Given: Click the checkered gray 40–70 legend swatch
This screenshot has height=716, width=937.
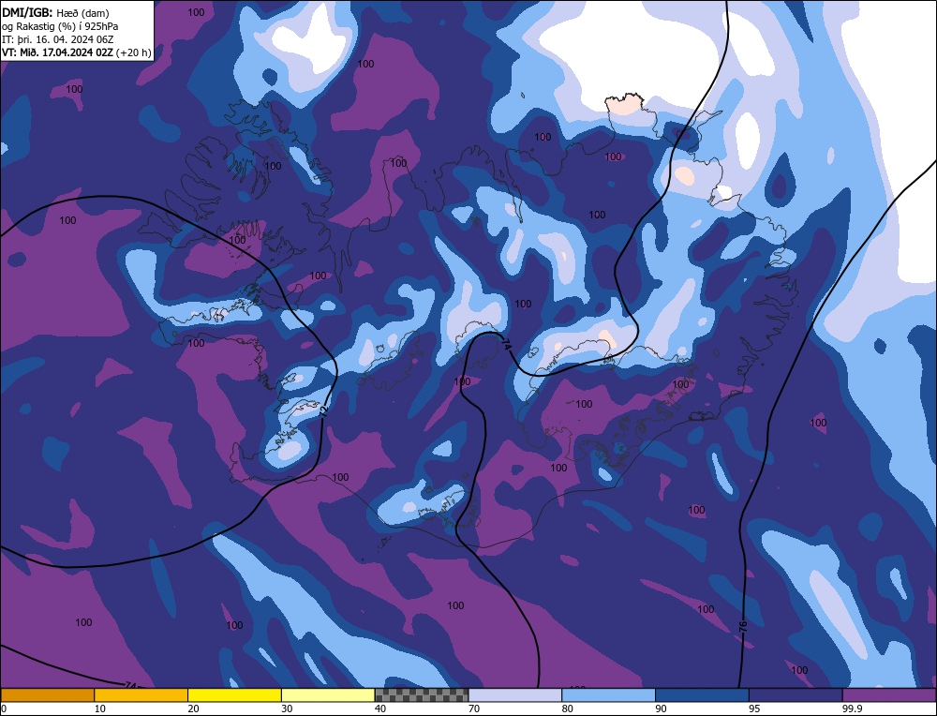Looking at the screenshot, I should coord(422,695).
